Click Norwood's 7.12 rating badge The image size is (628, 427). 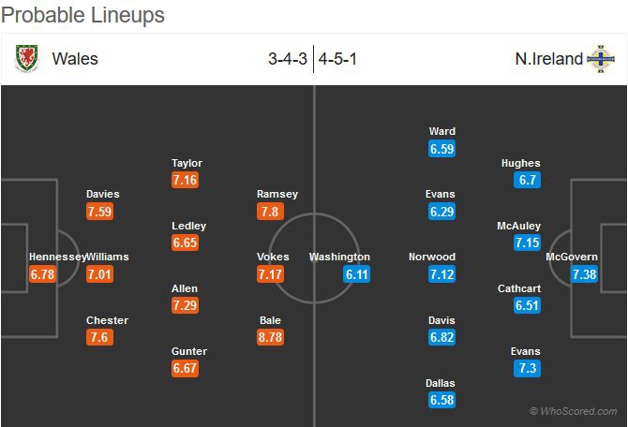(x=441, y=274)
